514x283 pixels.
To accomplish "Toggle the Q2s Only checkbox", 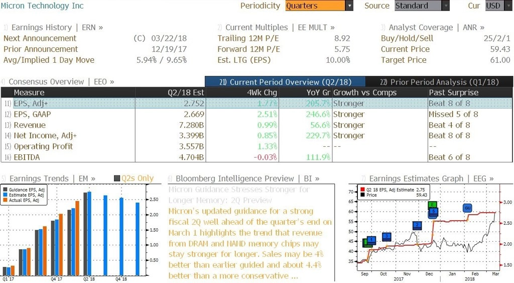I will pyautogui.click(x=116, y=178).
